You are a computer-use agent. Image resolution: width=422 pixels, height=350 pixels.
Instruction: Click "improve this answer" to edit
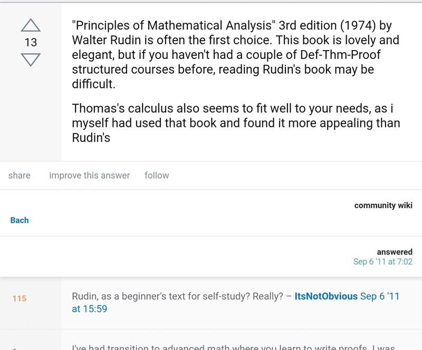pyautogui.click(x=89, y=176)
